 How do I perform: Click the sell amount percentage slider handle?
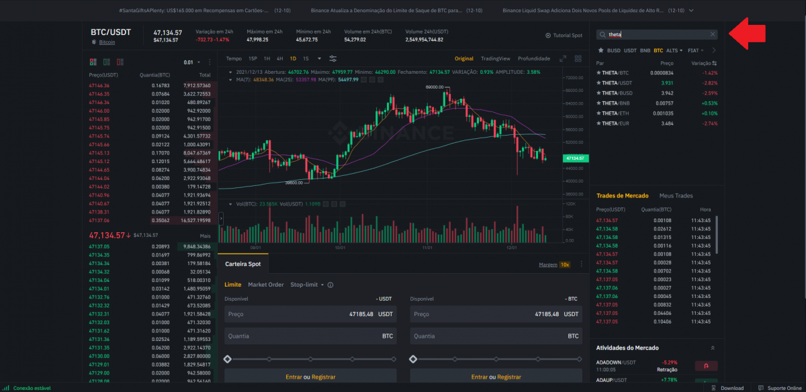[x=413, y=359]
